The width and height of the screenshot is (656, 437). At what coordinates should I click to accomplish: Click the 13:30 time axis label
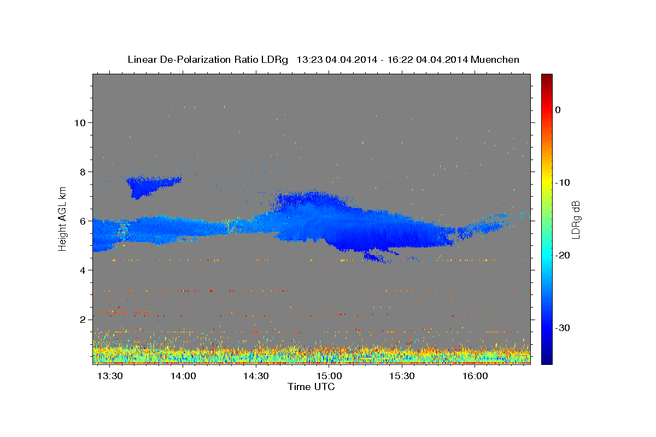[x=110, y=376]
